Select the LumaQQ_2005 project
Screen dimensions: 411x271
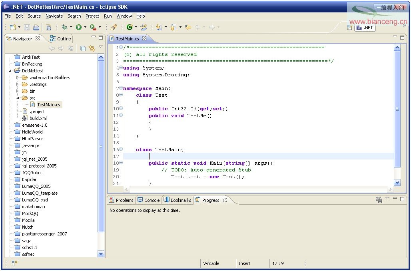click(36, 186)
